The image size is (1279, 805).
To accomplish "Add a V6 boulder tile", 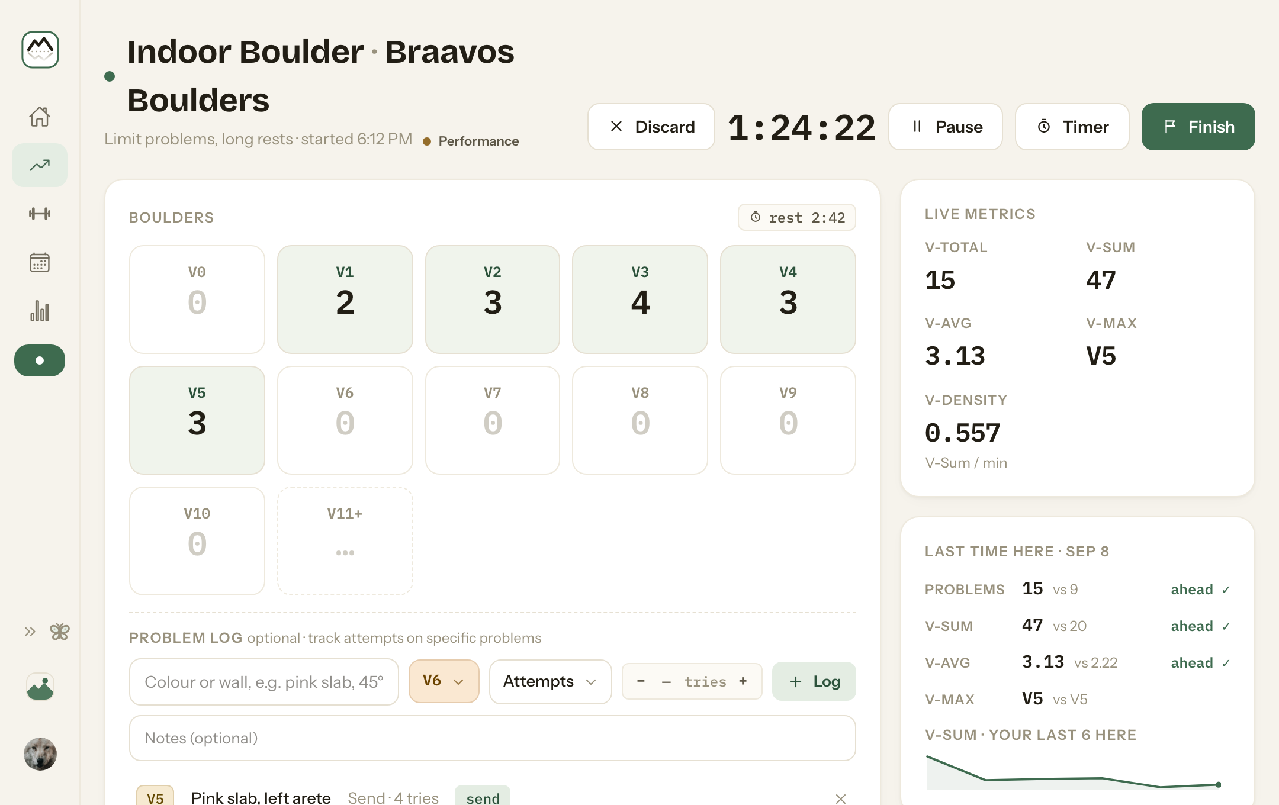I will coord(345,420).
